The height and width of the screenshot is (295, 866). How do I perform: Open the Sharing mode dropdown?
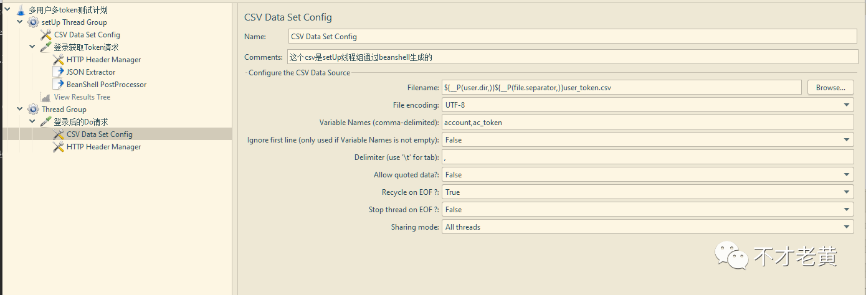[x=648, y=227]
